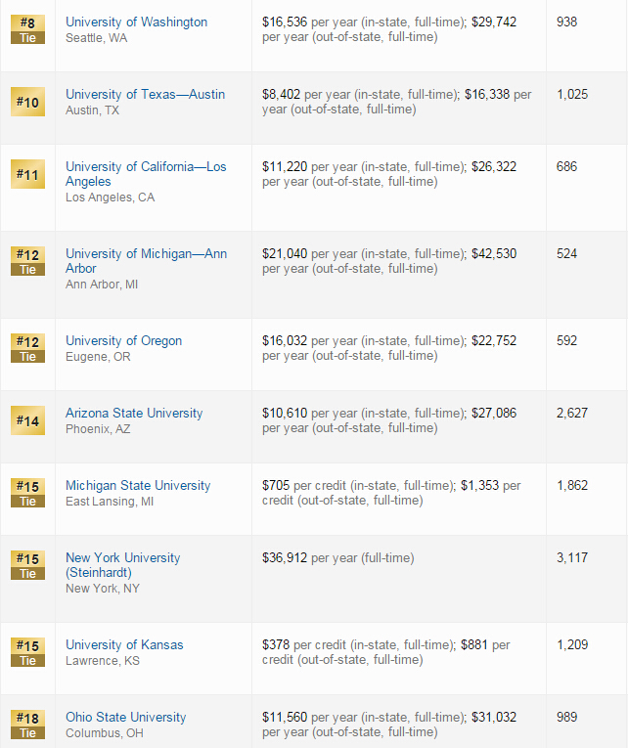Viewport: 628px width, 748px height.
Task: Click the #8 Tie rank badge
Action: (x=27, y=29)
